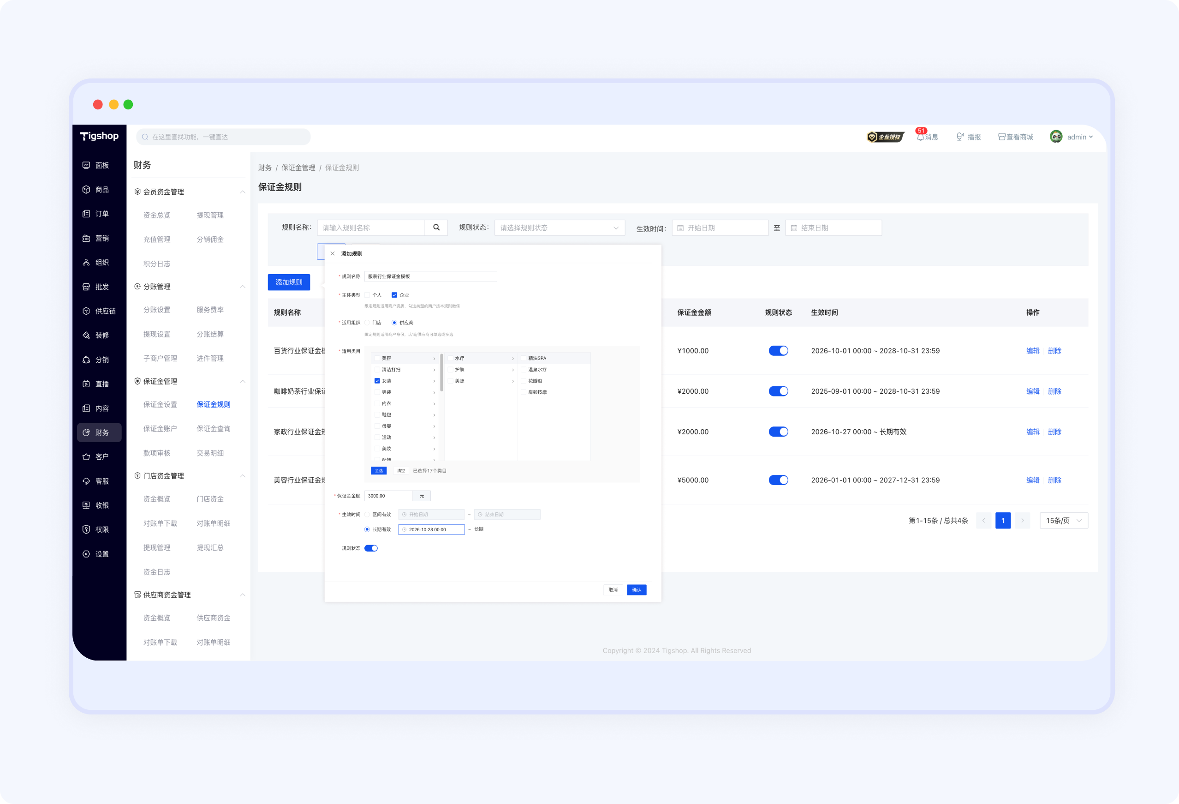The width and height of the screenshot is (1179, 804).
Task: Toggle the ¥5000.00 rule's status switch
Action: pos(778,480)
